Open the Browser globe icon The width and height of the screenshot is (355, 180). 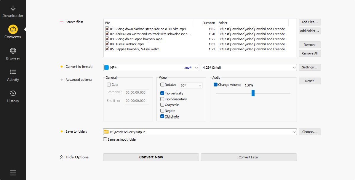point(13,51)
